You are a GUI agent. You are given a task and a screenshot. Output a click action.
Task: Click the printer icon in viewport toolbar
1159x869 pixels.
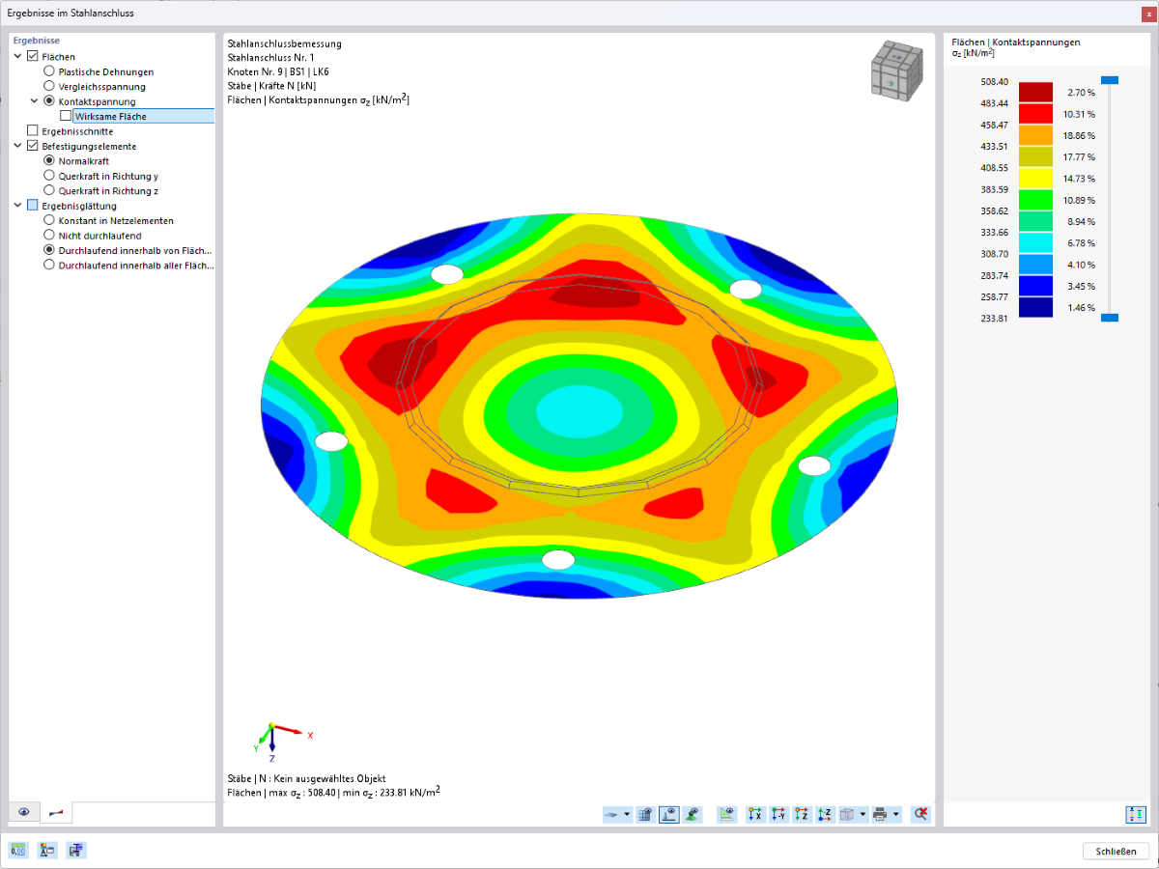(879, 814)
